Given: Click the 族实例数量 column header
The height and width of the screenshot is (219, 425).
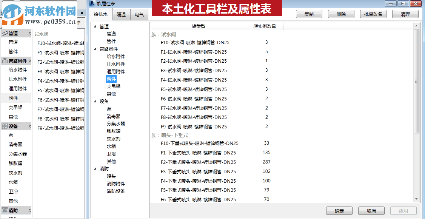Looking at the screenshot, I should (265, 26).
